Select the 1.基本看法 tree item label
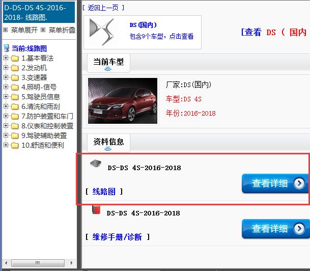The height and width of the screenshot is (271, 310). click(x=38, y=58)
